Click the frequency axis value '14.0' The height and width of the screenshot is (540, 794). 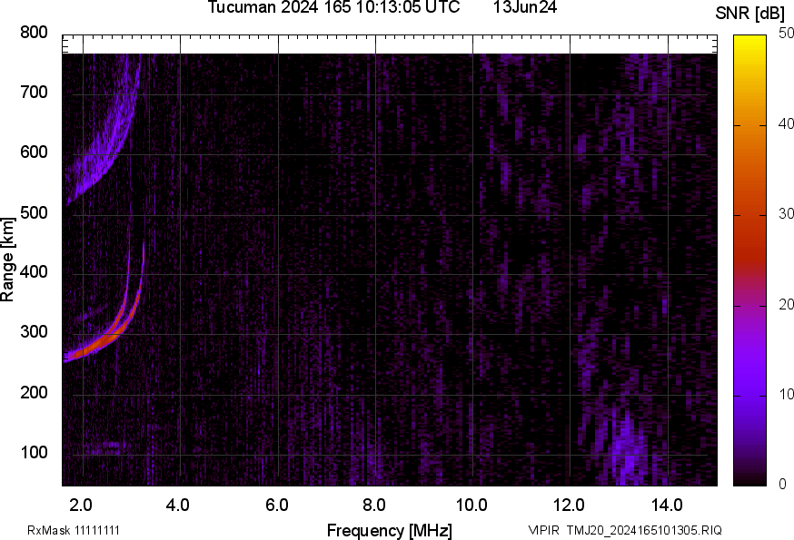click(667, 506)
